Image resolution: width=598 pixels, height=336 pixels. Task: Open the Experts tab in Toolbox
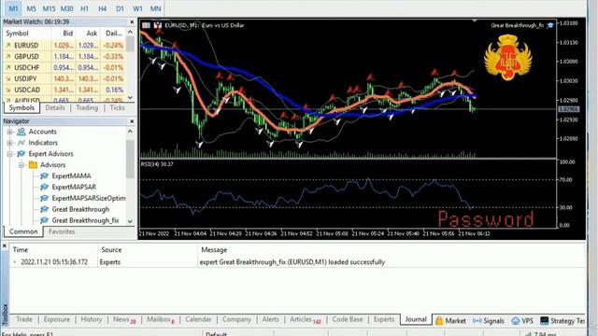384,319
